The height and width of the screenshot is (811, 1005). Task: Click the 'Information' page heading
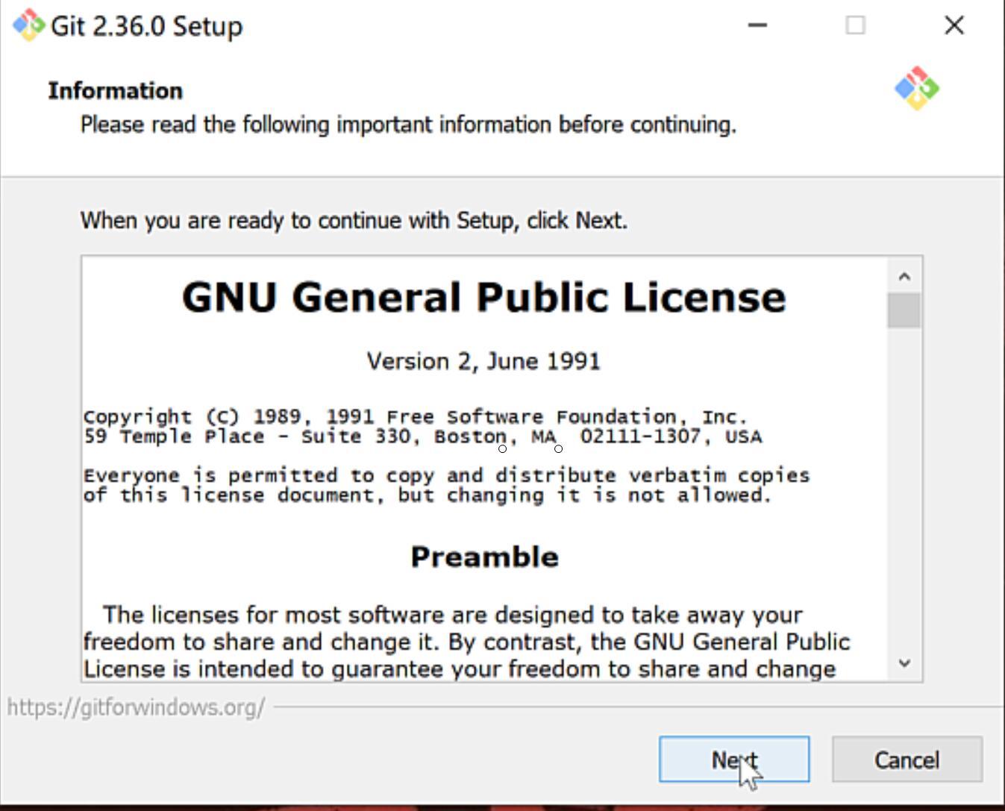(115, 90)
